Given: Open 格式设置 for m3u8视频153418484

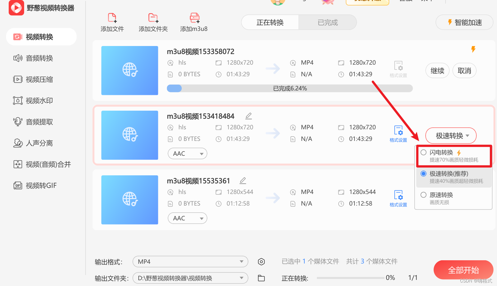Looking at the screenshot, I should [398, 134].
